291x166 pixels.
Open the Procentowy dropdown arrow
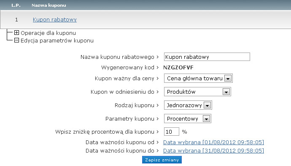coord(206,119)
